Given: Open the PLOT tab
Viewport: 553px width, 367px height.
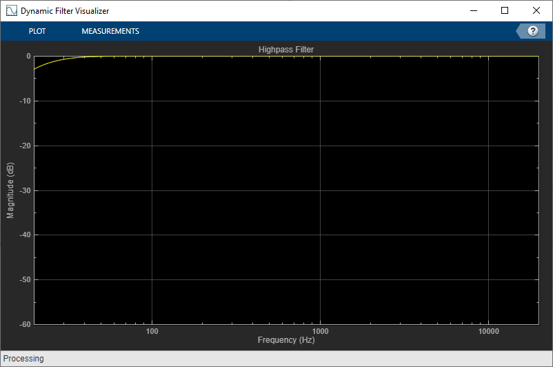Looking at the screenshot, I should 37,31.
